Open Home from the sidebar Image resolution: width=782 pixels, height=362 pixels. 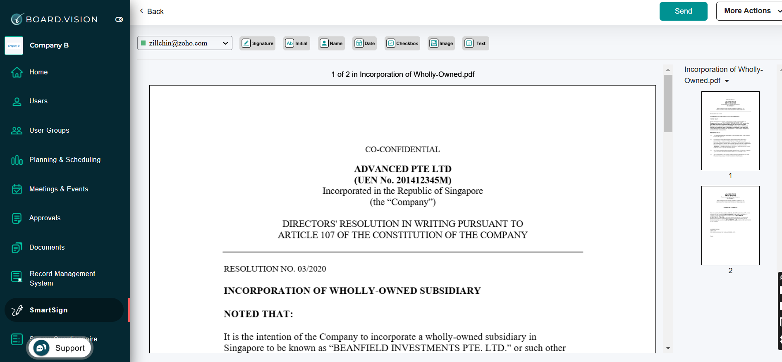point(38,72)
